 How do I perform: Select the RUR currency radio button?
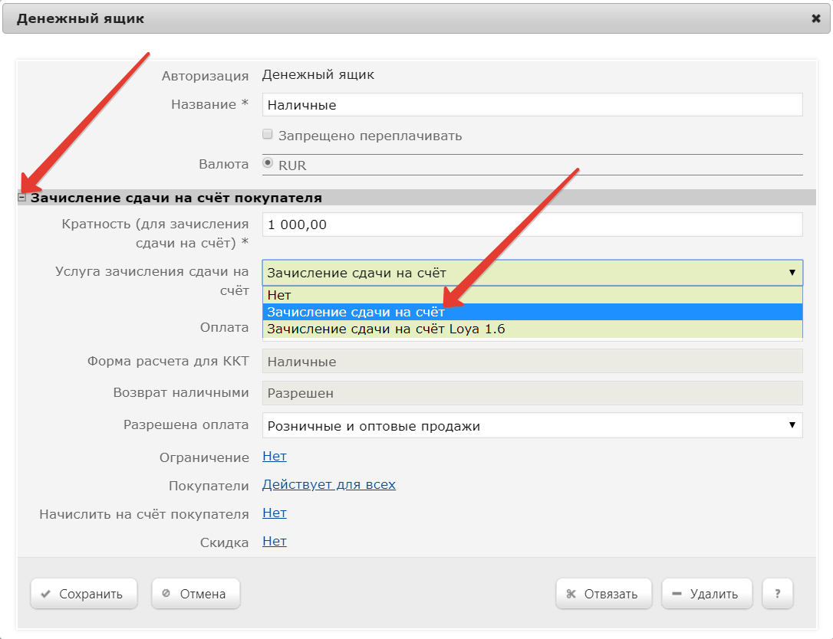coord(268,163)
